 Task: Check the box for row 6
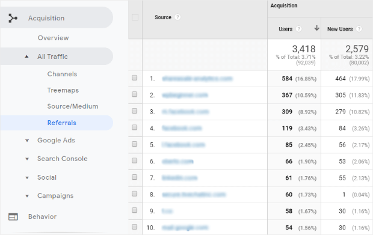pos(134,160)
